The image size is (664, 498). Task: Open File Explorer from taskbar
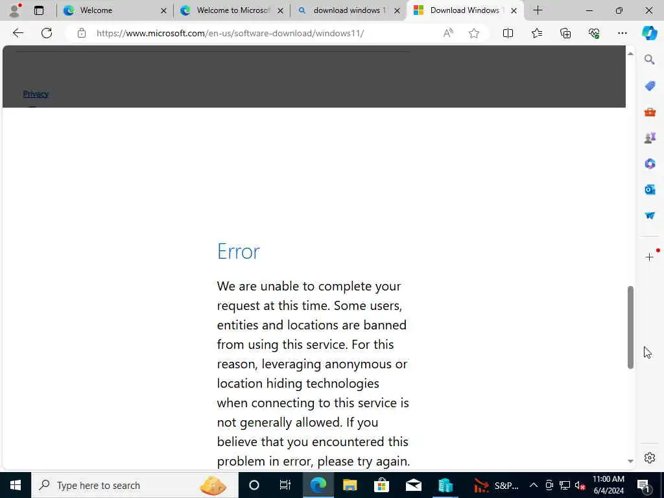[x=350, y=485]
